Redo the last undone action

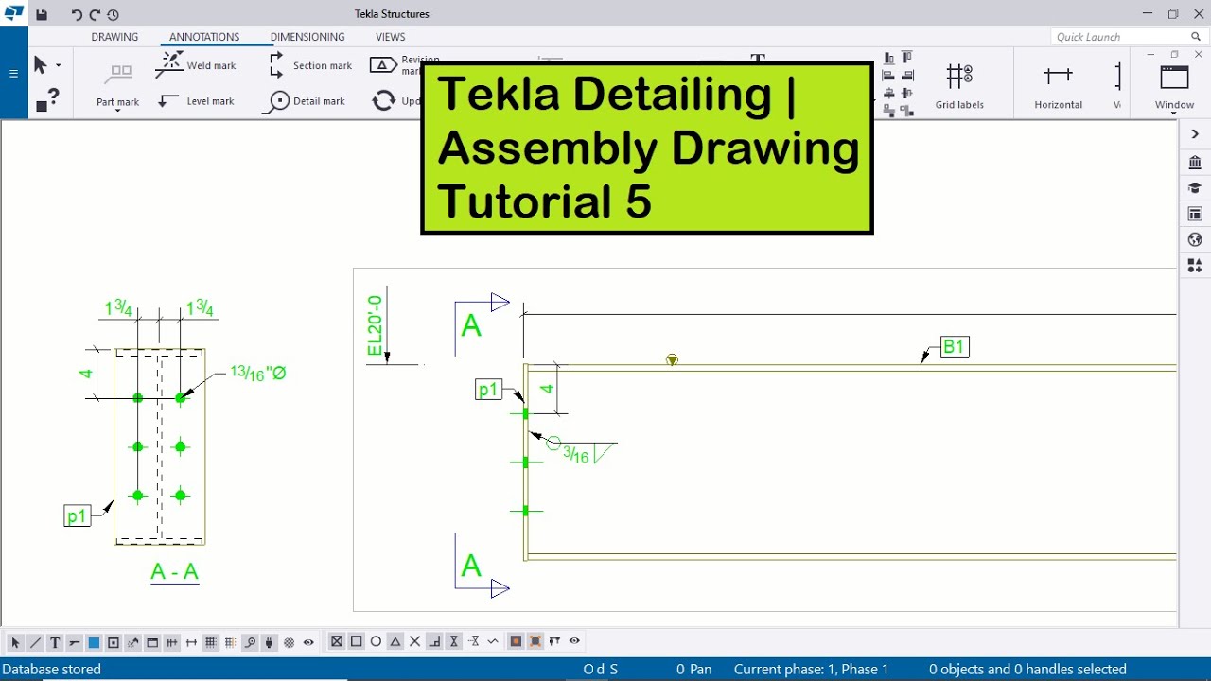(x=95, y=15)
